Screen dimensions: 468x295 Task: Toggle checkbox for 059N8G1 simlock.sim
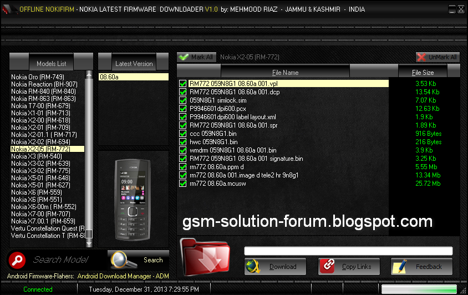pos(182,100)
